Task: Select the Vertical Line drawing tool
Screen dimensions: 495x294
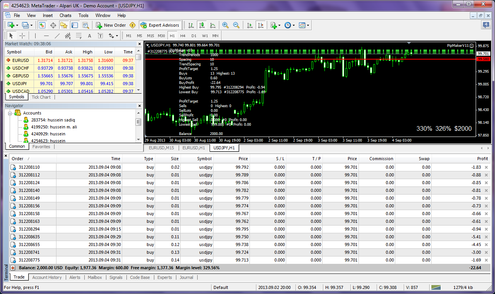Action: click(36, 36)
